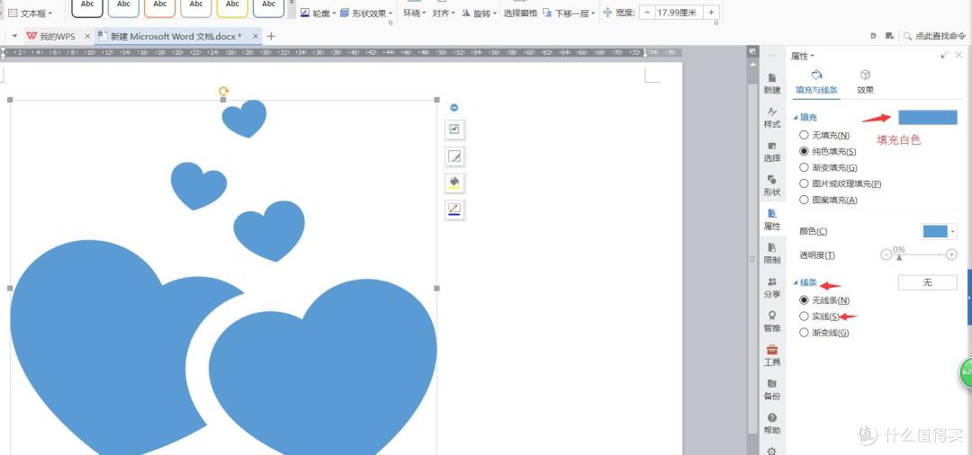Collapse the floating toolbar with minus icon

point(454,108)
